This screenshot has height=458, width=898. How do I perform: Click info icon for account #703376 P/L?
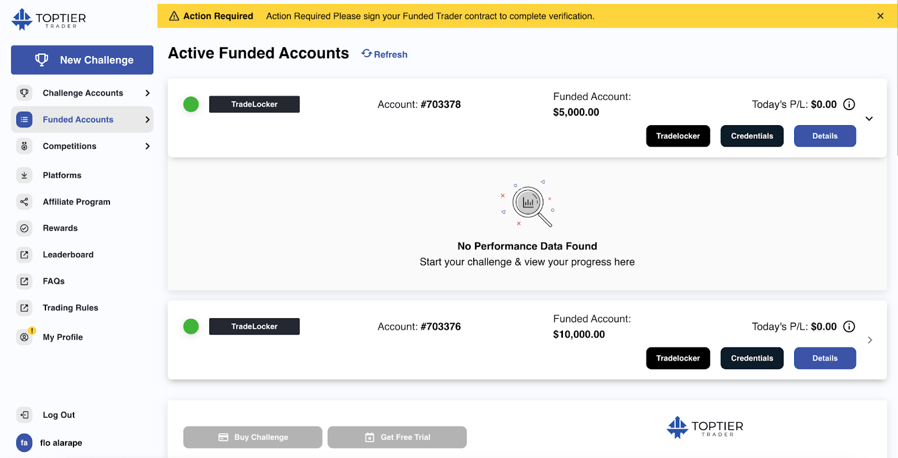pos(849,327)
